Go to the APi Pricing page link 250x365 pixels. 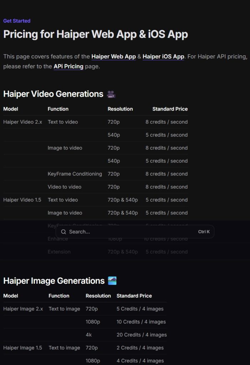pyautogui.click(x=68, y=66)
